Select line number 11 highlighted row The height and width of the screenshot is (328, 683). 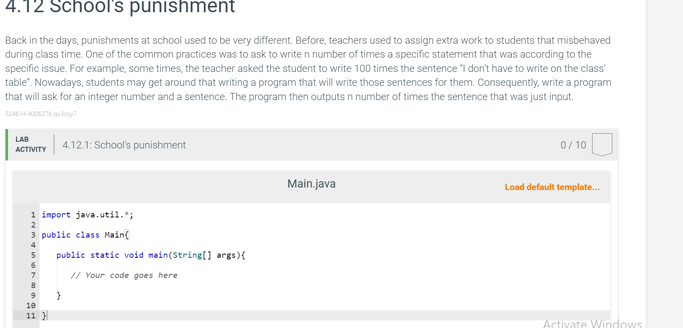click(x=30, y=315)
